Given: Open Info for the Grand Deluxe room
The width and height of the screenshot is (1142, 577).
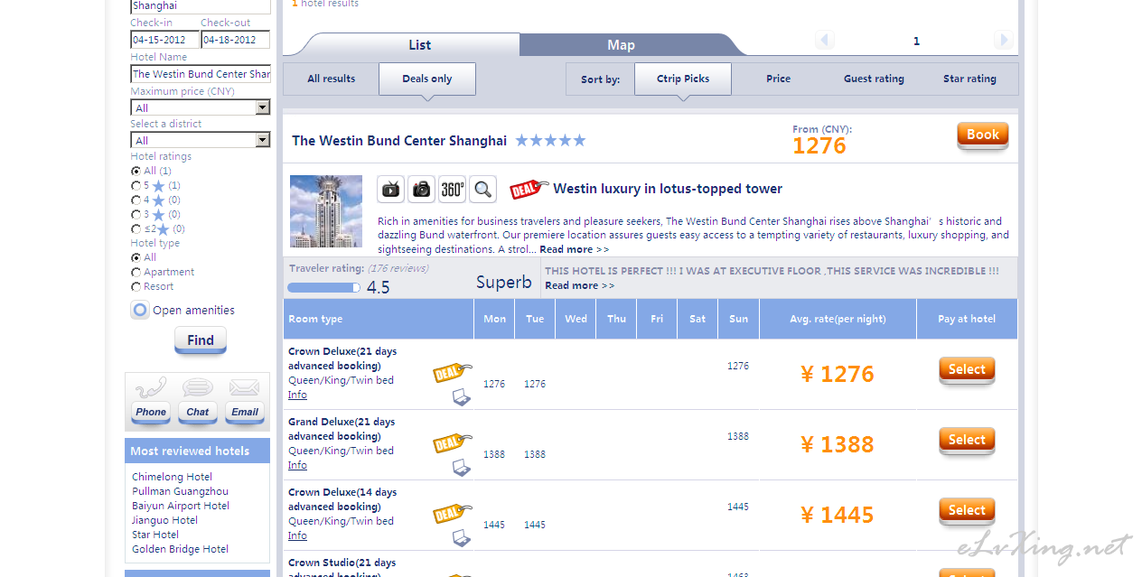Looking at the screenshot, I should click(x=297, y=465).
